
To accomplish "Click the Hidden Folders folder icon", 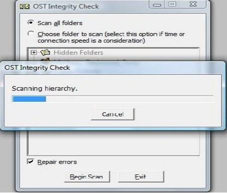I will coord(45,52).
